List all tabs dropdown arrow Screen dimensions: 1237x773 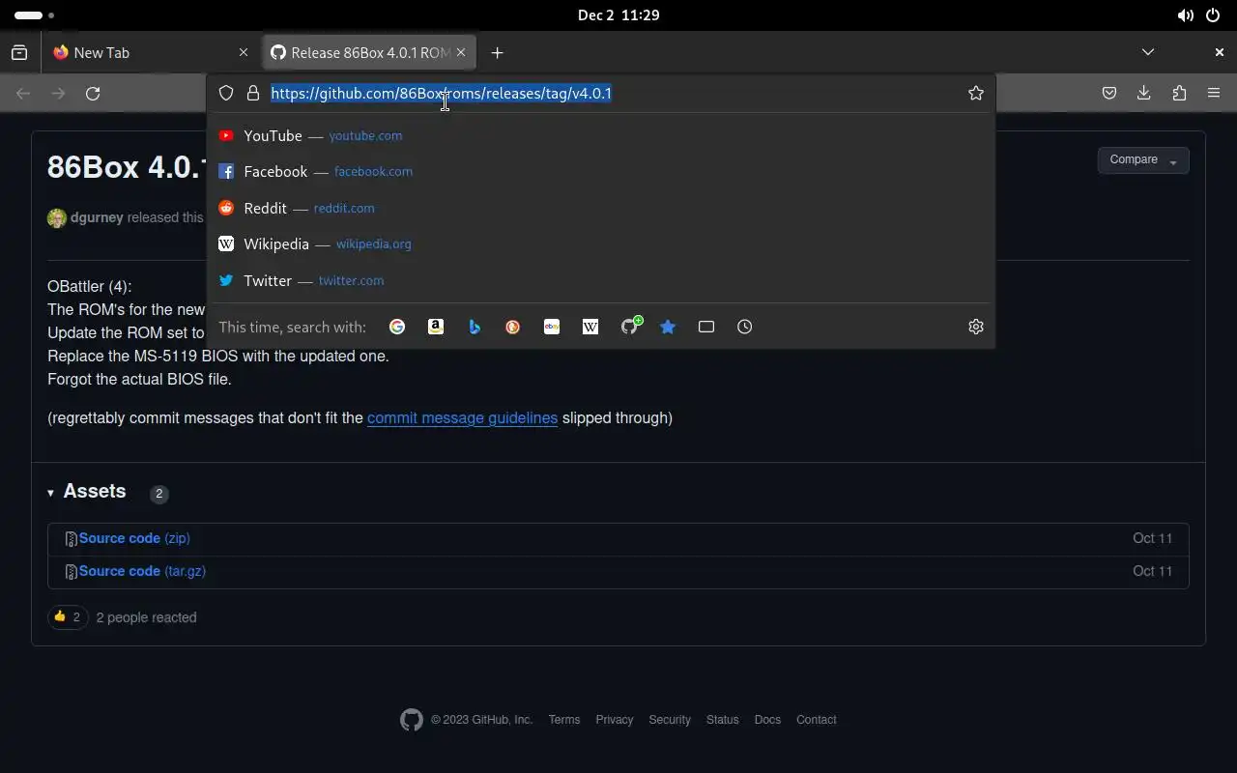1148,52
